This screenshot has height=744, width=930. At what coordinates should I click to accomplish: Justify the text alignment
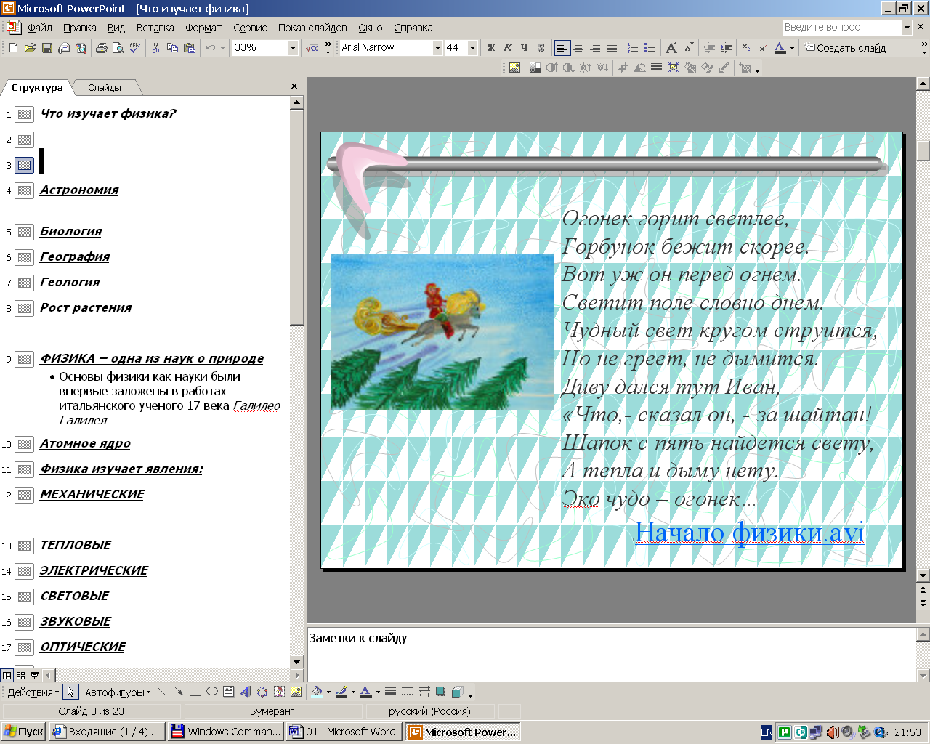[612, 48]
